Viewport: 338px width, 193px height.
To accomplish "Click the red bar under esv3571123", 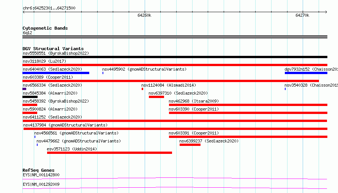I will pos(109,153).
